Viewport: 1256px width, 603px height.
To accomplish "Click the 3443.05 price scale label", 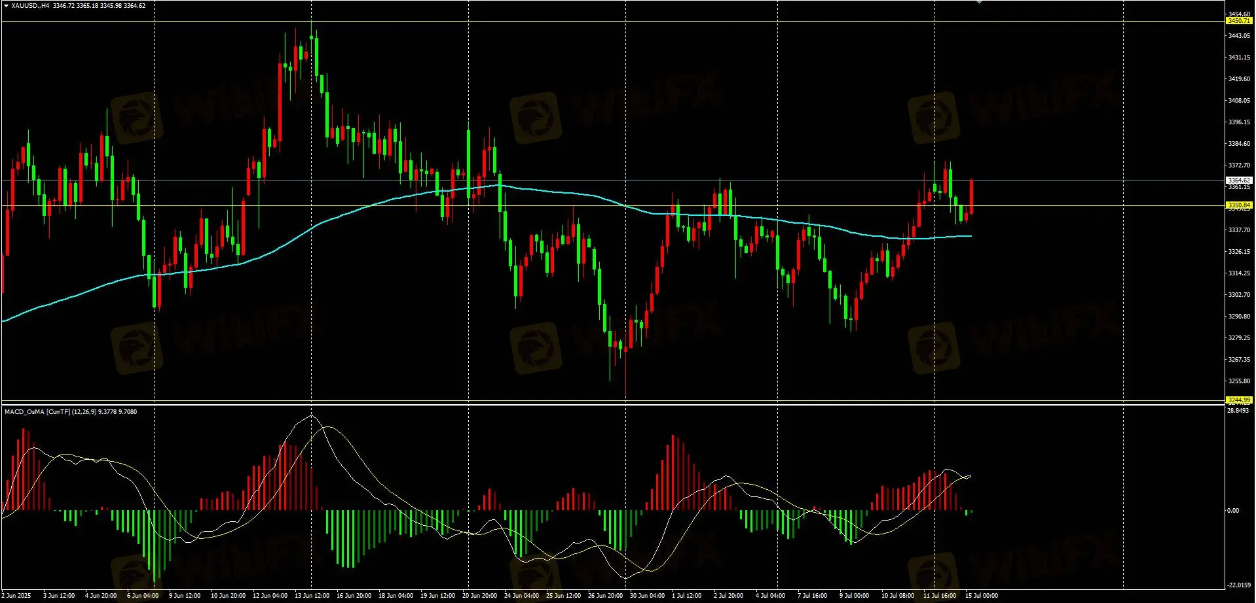I will 1239,36.
